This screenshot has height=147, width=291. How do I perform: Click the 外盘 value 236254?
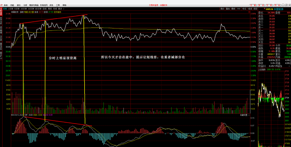tap(271, 57)
